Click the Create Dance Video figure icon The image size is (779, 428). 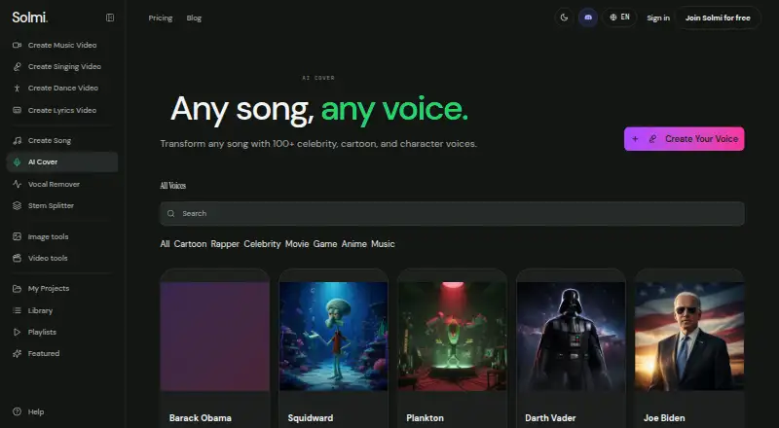17,88
